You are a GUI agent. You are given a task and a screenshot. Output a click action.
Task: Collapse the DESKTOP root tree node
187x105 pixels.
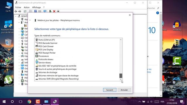[16, 16]
